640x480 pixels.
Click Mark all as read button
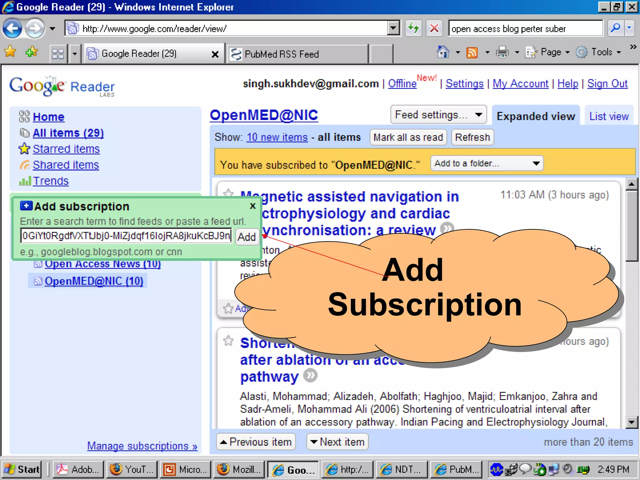(x=408, y=137)
